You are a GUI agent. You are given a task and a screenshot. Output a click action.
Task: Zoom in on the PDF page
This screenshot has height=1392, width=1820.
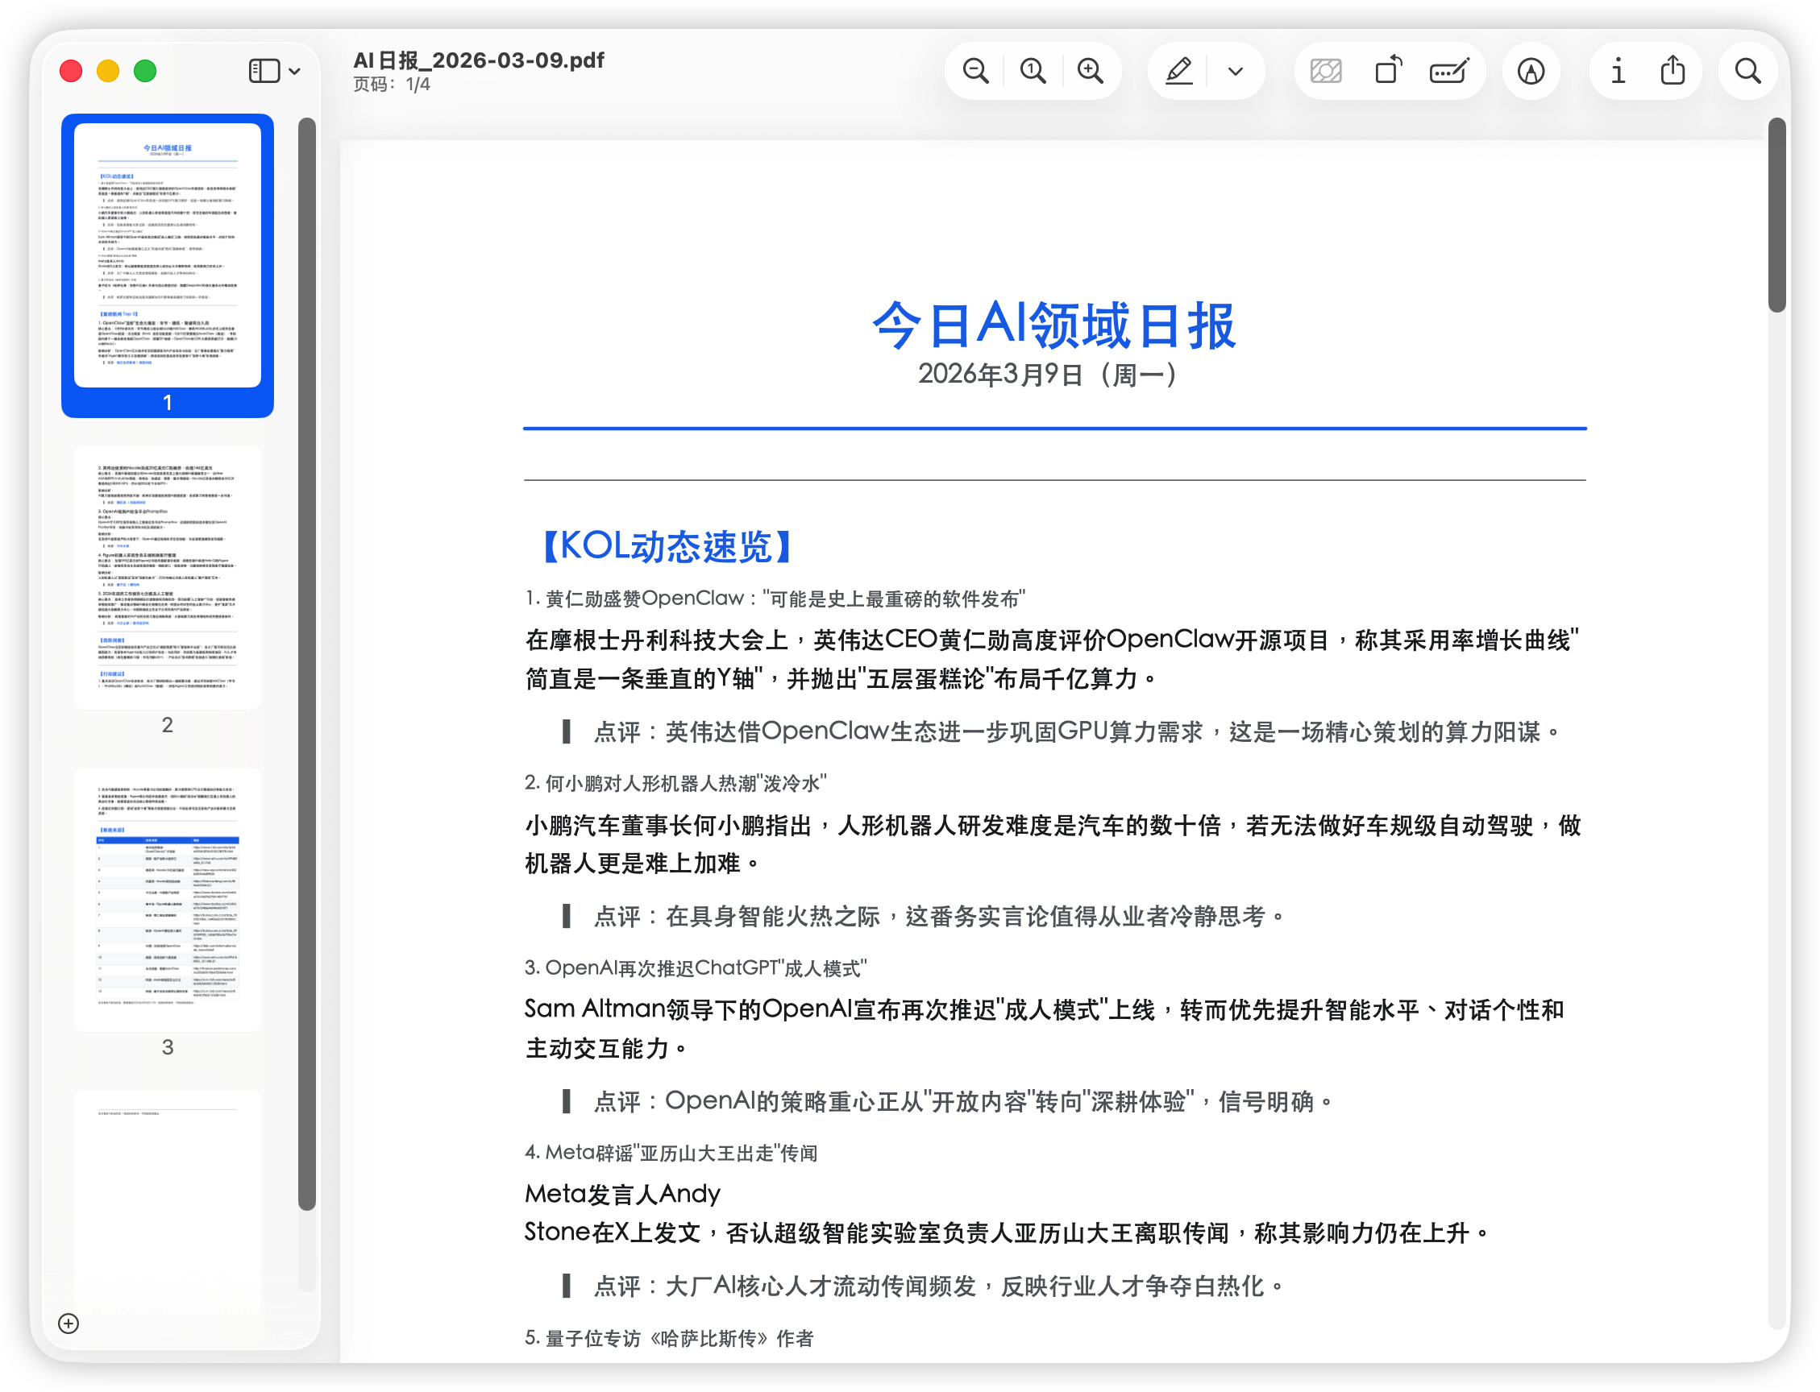pyautogui.click(x=1091, y=70)
